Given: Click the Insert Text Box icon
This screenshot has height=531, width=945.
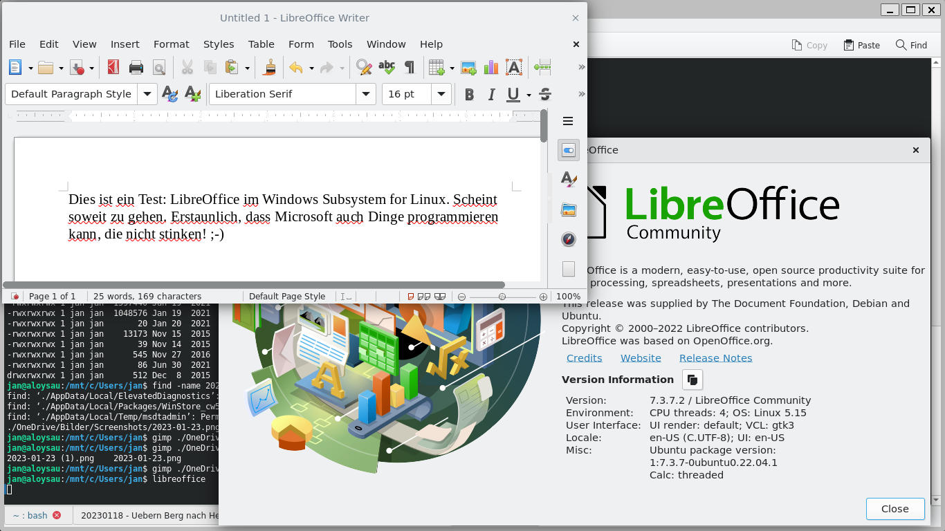Looking at the screenshot, I should (x=514, y=67).
